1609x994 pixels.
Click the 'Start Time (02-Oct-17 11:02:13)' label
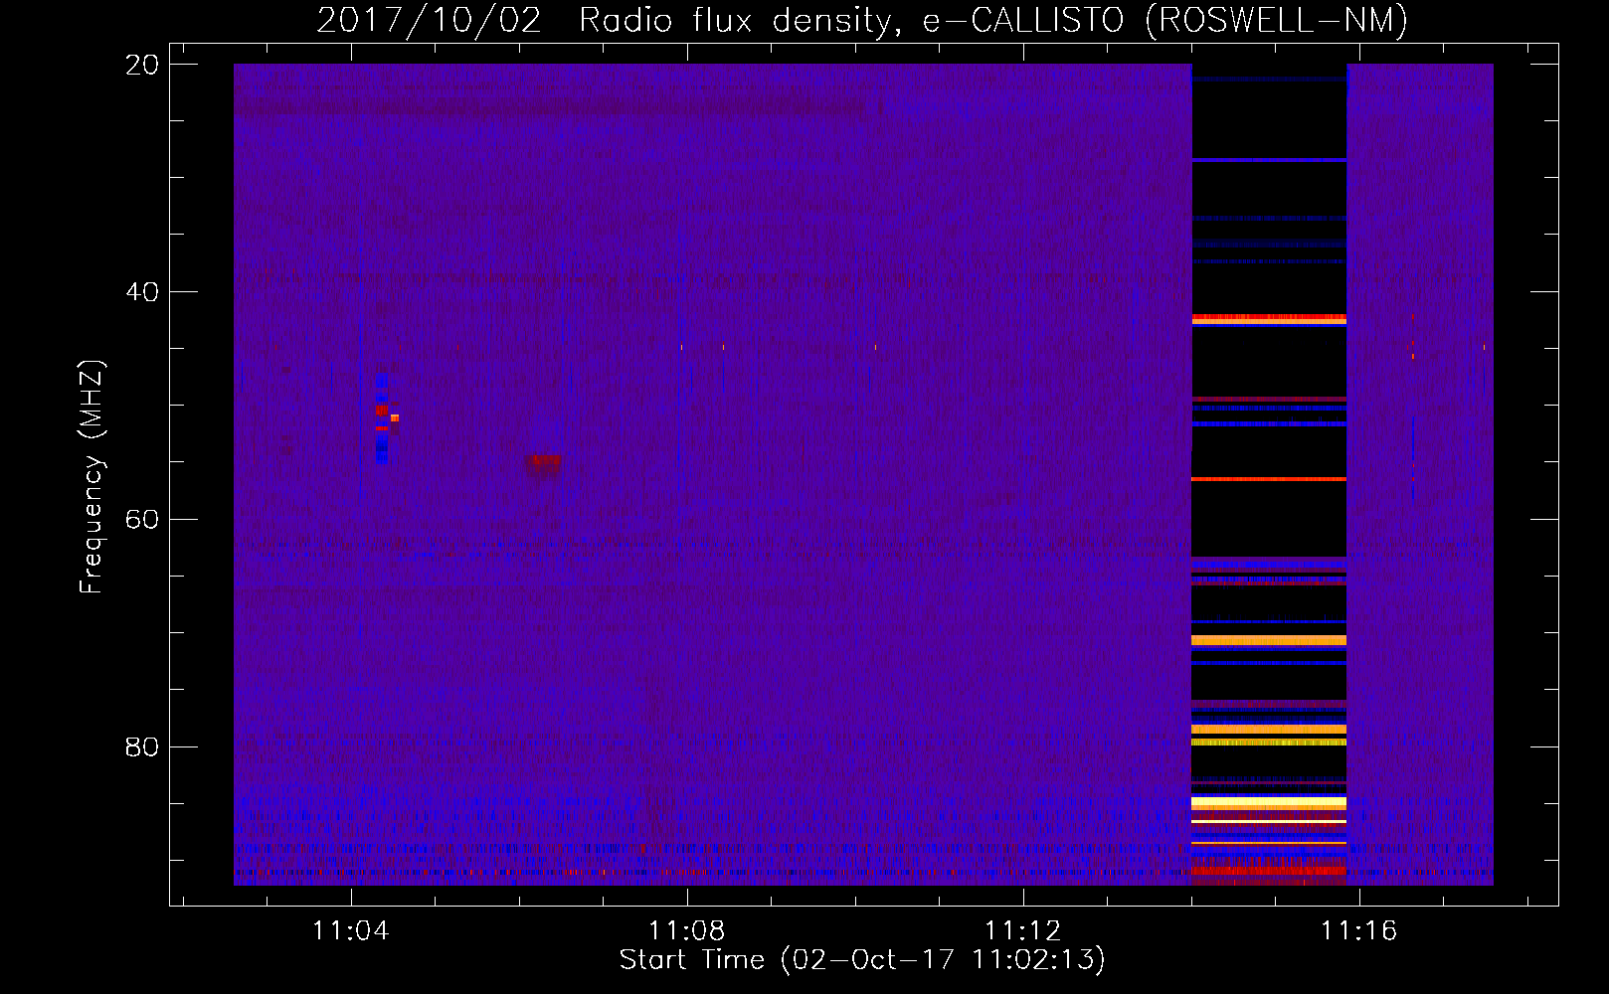(x=862, y=960)
